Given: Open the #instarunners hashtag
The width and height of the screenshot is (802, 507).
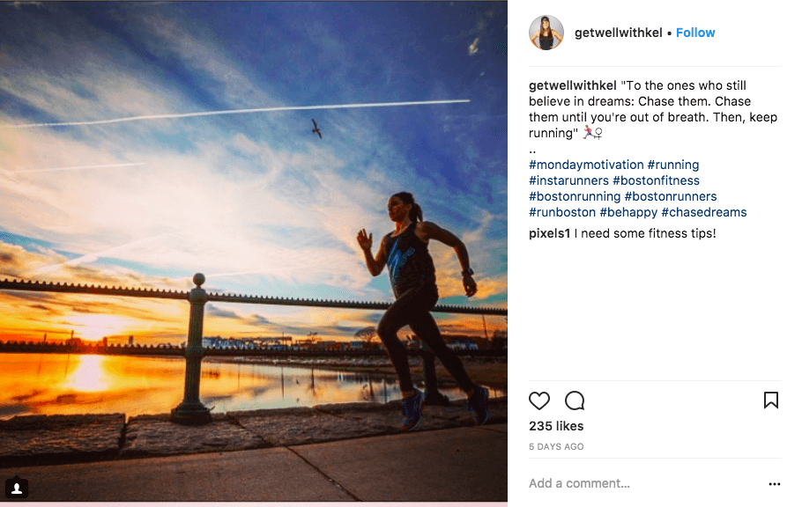Looking at the screenshot, I should coord(568,180).
